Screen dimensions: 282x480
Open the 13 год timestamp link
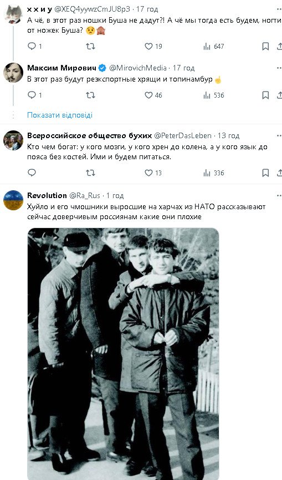(x=228, y=135)
